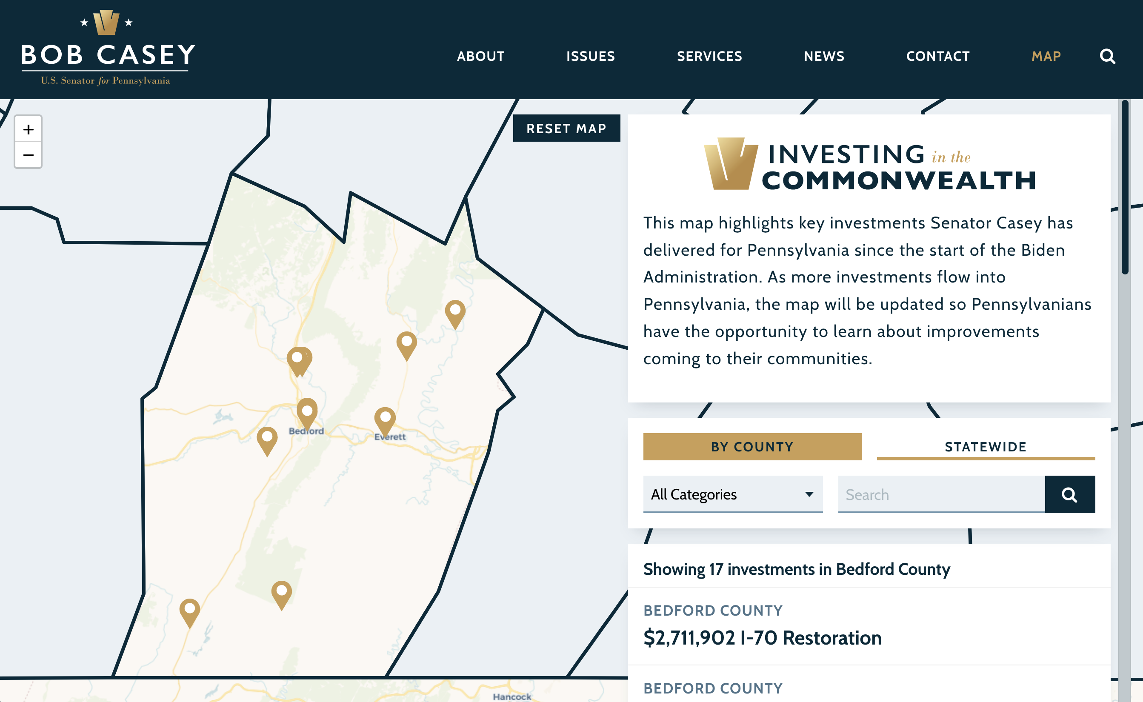Select the map pin near Bedford
1143x702 pixels.
307,411
